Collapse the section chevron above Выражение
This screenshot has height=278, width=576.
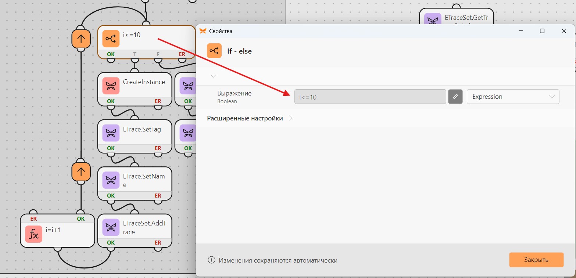tap(213, 76)
